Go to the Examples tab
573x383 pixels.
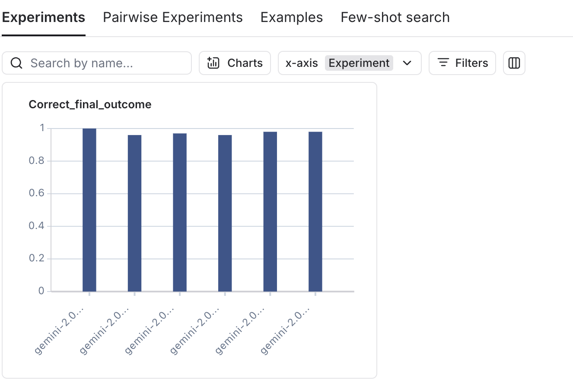click(x=292, y=17)
